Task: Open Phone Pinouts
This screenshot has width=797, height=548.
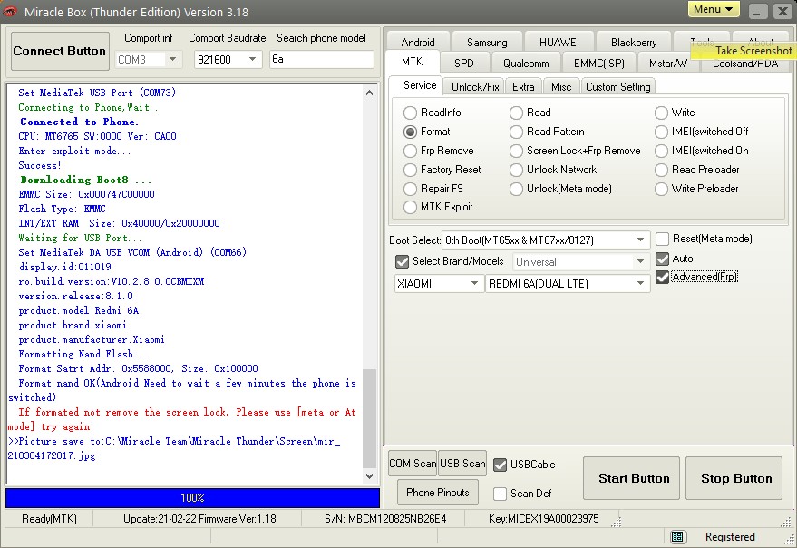Action: coord(438,492)
